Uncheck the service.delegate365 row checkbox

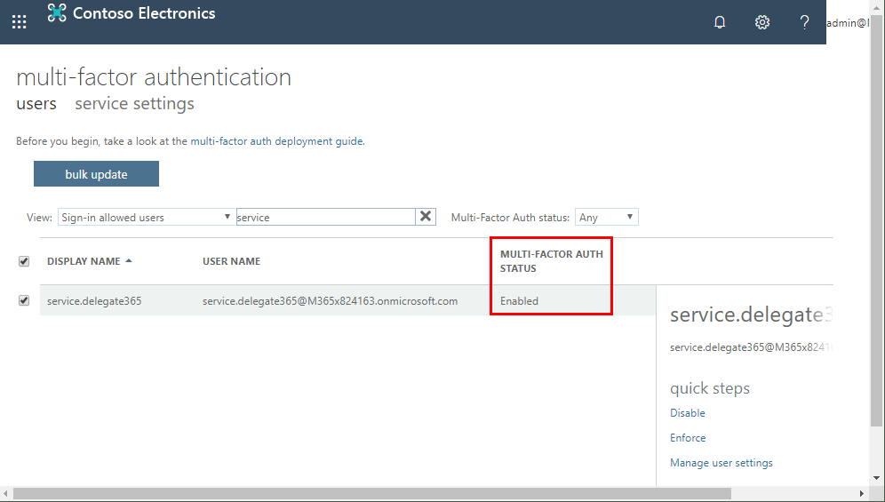click(x=24, y=301)
